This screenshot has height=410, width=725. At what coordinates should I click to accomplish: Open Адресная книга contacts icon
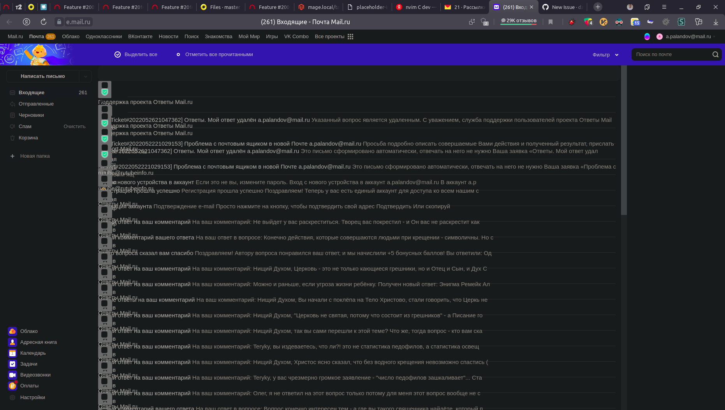tap(12, 342)
